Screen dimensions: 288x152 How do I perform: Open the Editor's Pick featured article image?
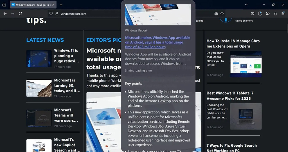point(103,122)
